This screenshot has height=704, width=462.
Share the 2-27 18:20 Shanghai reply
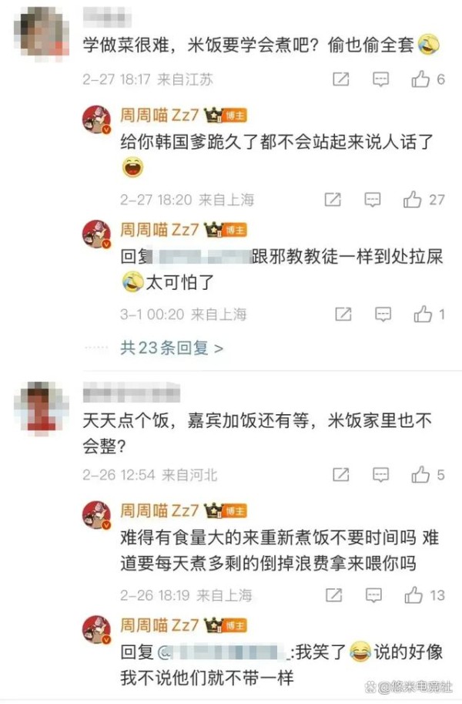point(333,200)
